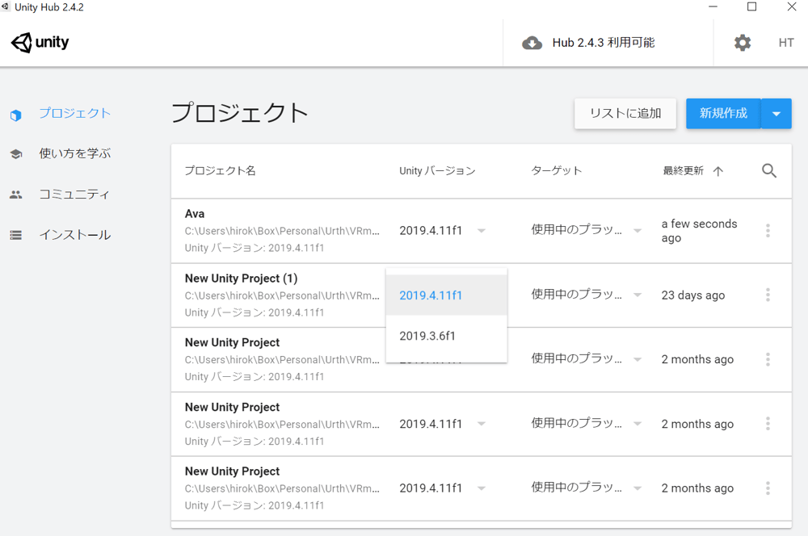Click the ターゲット column header
Image resolution: width=808 pixels, height=536 pixels.
[556, 170]
